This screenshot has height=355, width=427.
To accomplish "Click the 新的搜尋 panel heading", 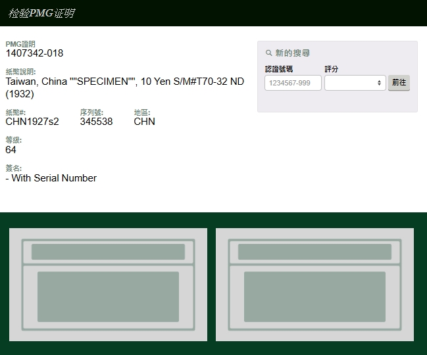I will pos(293,53).
